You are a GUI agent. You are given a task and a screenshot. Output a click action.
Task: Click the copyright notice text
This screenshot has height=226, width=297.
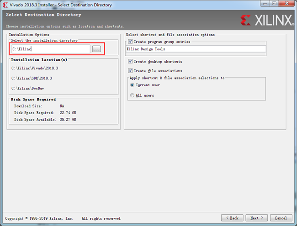63,218
